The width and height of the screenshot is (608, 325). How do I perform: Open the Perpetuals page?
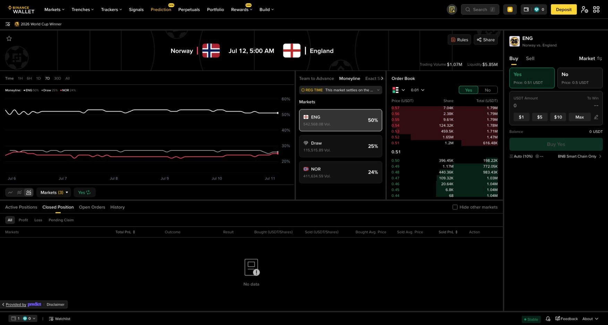tap(189, 9)
